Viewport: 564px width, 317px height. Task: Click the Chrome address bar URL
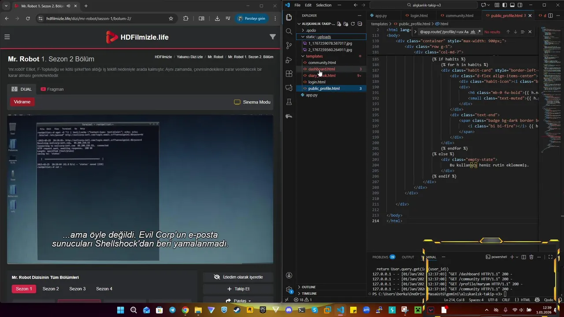point(89,18)
